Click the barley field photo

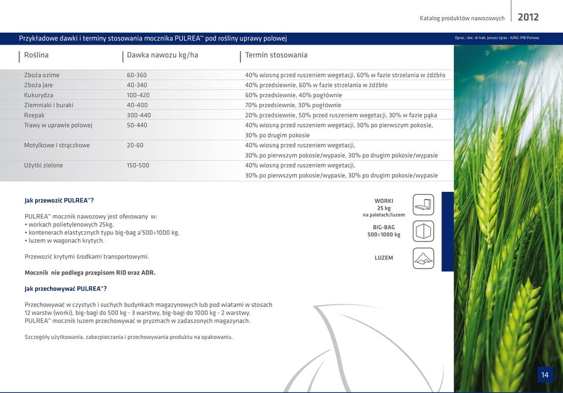pyautogui.click(x=508, y=218)
